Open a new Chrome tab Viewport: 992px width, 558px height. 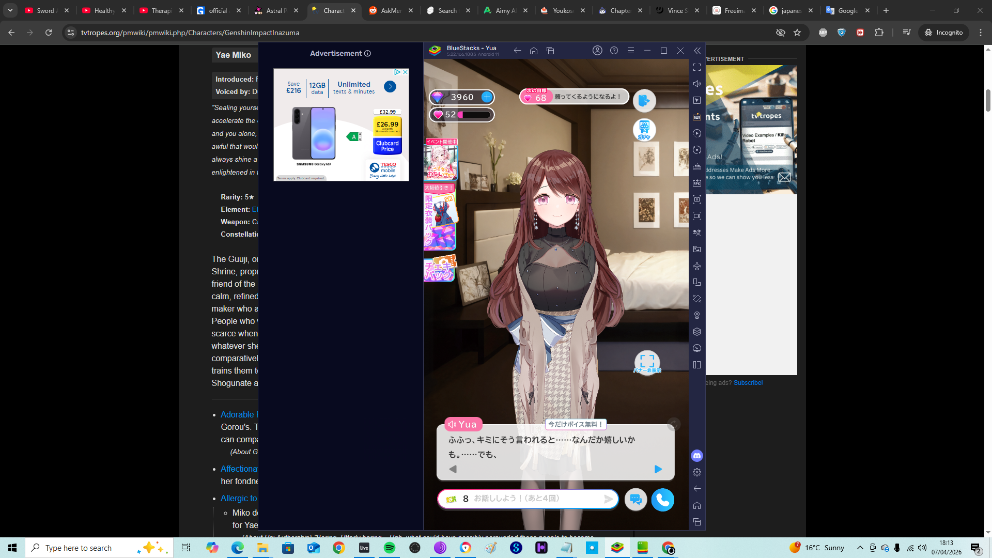tap(886, 10)
